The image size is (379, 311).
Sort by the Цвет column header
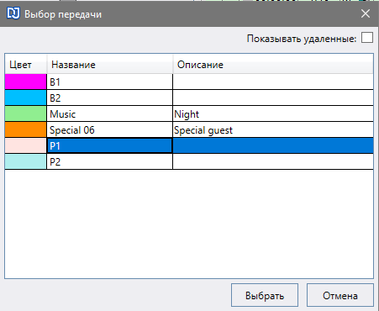click(x=25, y=65)
